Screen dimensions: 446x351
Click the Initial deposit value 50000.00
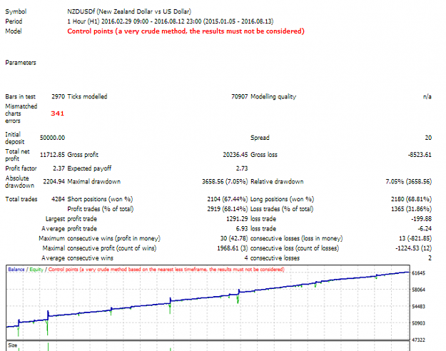[x=52, y=138]
